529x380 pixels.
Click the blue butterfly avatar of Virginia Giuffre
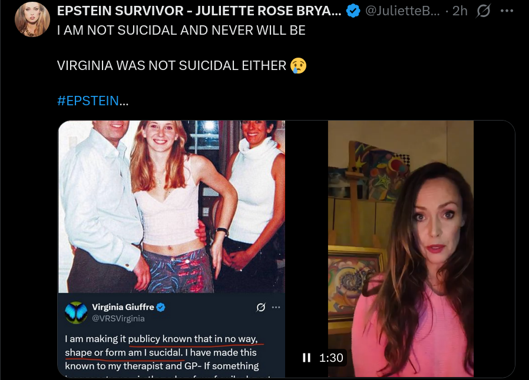click(76, 312)
